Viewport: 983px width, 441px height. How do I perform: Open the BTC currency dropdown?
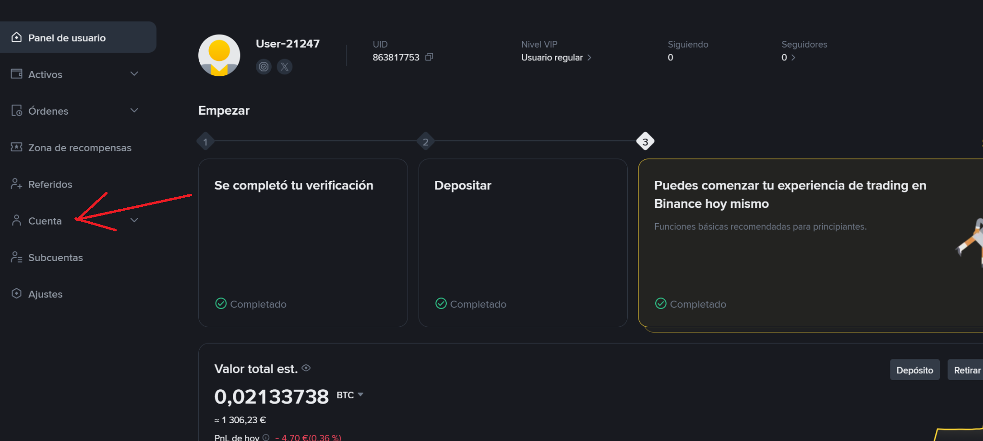[x=350, y=395]
